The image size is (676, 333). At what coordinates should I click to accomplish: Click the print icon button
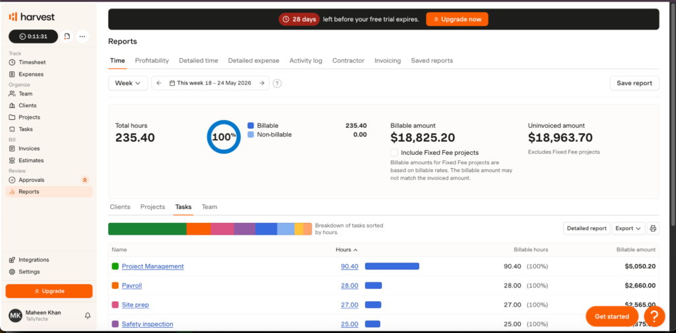point(653,228)
